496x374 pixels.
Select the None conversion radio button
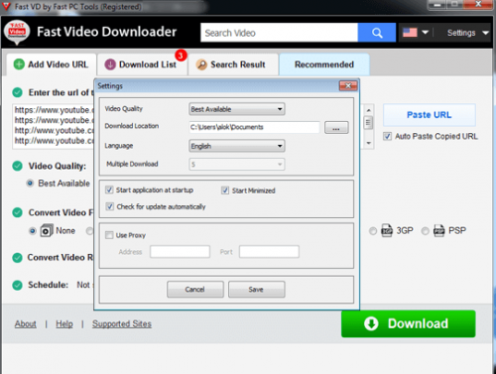[33, 231]
